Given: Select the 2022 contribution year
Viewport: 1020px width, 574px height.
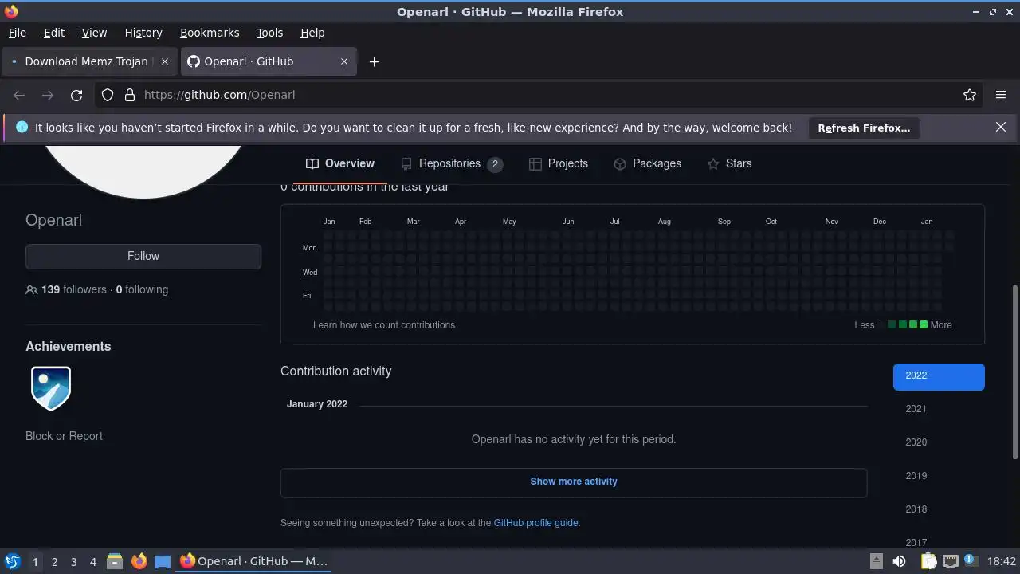Looking at the screenshot, I should click(x=939, y=375).
